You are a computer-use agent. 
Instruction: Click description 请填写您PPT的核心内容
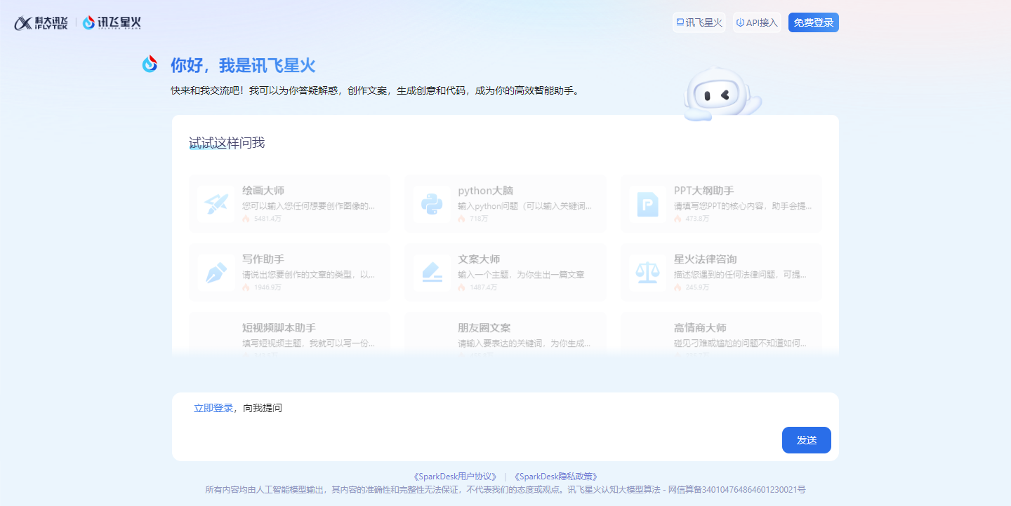[x=744, y=206]
